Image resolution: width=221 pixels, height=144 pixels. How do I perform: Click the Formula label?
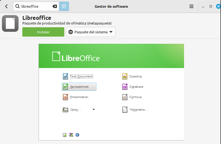(x=135, y=97)
